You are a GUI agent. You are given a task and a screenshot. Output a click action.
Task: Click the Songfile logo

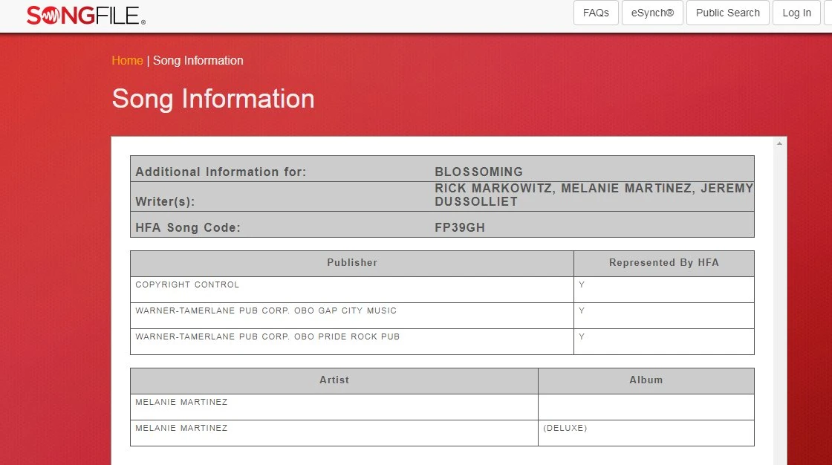[85, 15]
